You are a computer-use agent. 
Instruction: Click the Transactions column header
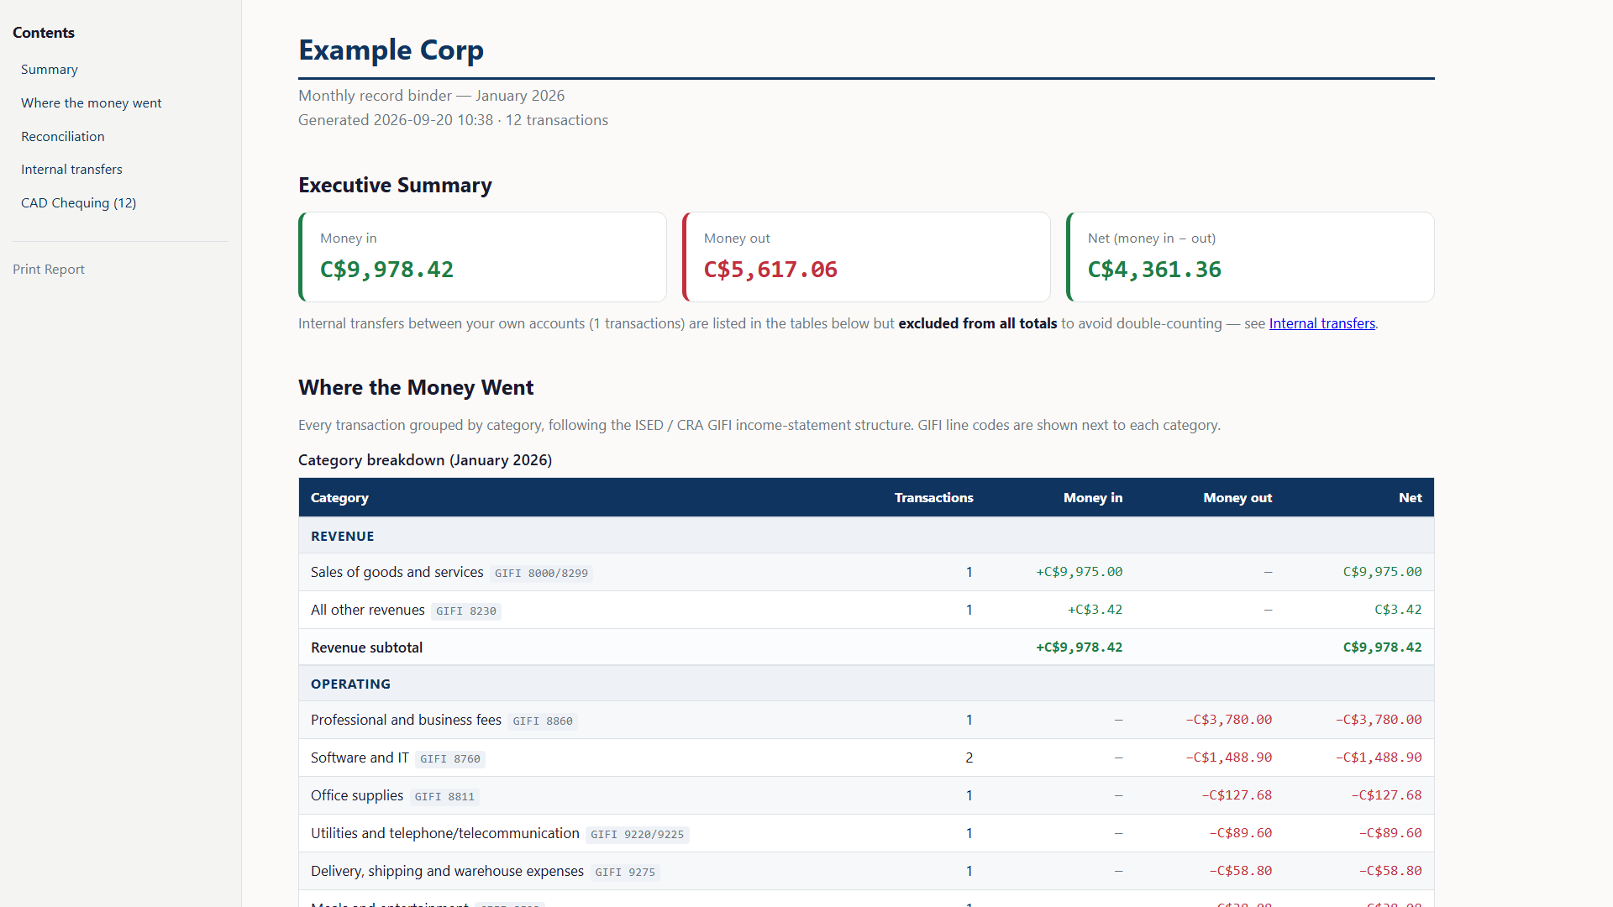pos(933,498)
